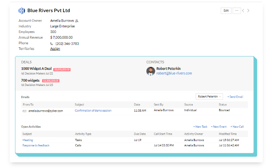Click the Individual source cell
The width and height of the screenshot is (270, 168).
click(x=190, y=110)
